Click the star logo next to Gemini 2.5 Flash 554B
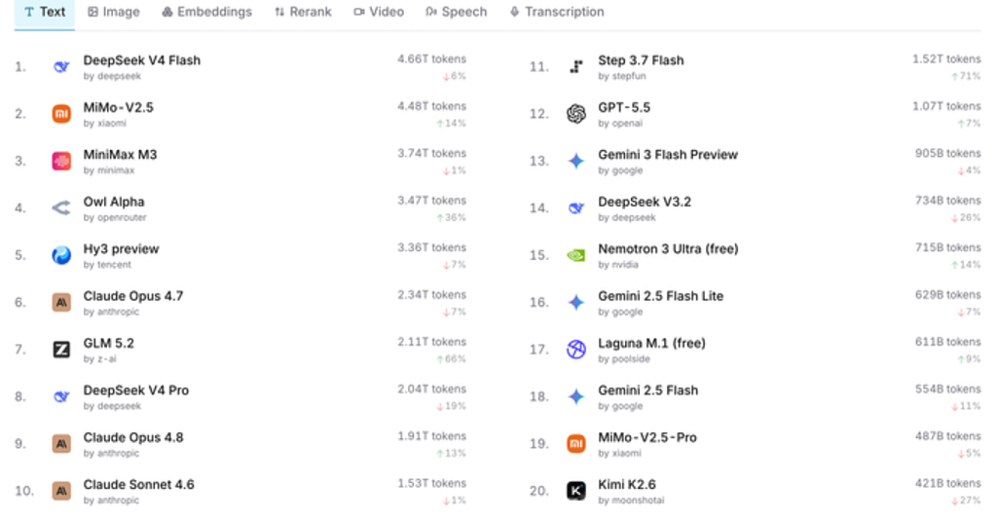Image resolution: width=997 pixels, height=523 pixels. point(576,396)
